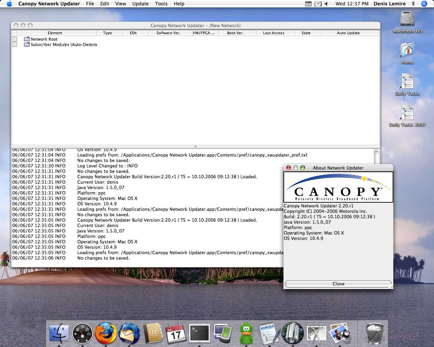This screenshot has width=434, height=347.
Task: Click the Bluetooth menu bar icon
Action: 413,4
